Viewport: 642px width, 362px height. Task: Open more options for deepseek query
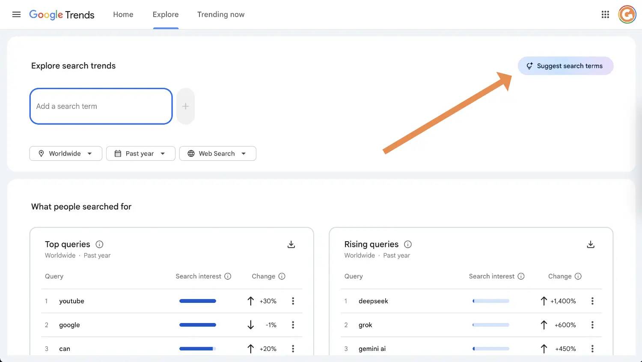[x=592, y=301]
